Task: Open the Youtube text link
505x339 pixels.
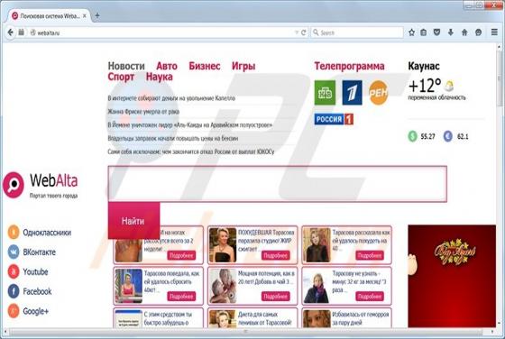Action: 35,271
